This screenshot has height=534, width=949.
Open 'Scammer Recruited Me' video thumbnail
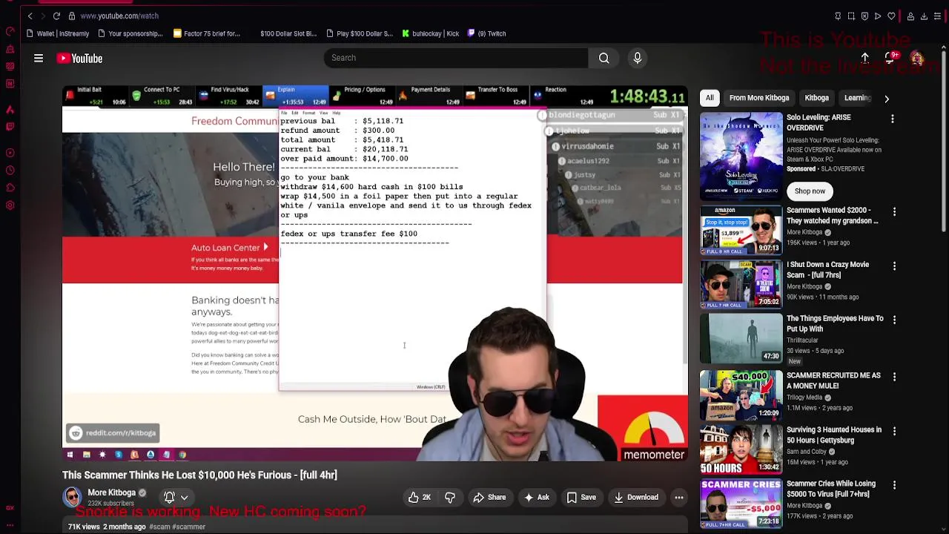pyautogui.click(x=741, y=395)
